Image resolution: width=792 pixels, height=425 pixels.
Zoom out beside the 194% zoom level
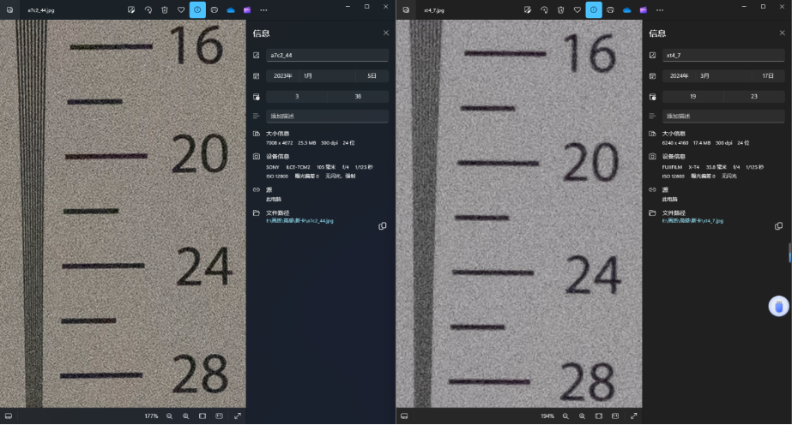[x=565, y=416]
